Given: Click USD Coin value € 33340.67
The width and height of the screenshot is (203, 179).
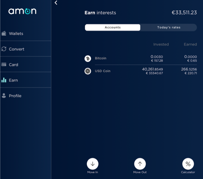Looking at the screenshot, I should pyautogui.click(x=154, y=73).
